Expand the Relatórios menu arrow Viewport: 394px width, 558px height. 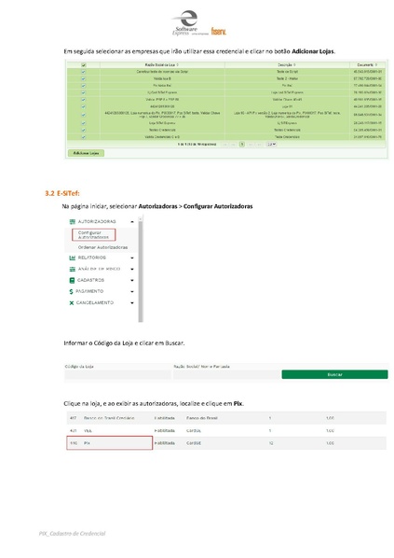pos(132,258)
